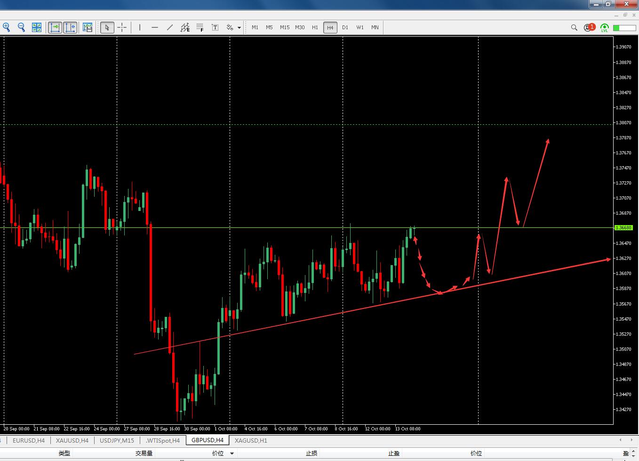
Task: Tile chart windows with the grid icon
Action: click(x=36, y=27)
